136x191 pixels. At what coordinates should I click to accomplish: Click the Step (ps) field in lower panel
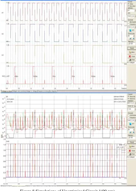click(x=132, y=137)
